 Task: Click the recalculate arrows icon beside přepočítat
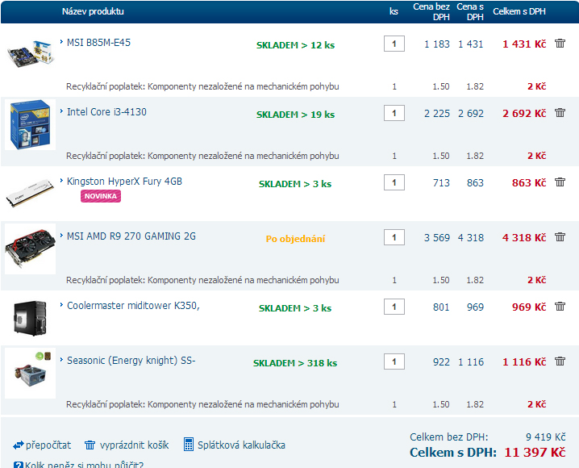[18, 445]
